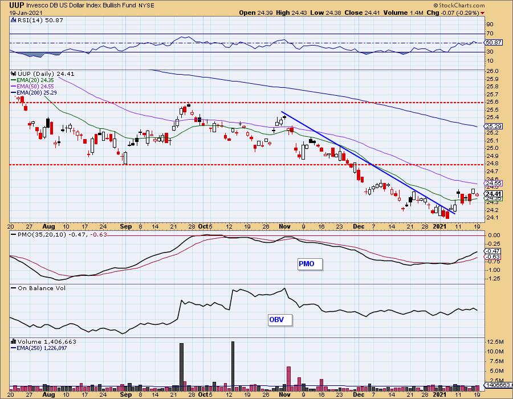Click the 70 level on RSI axis
513x399 pixels.
[490, 34]
